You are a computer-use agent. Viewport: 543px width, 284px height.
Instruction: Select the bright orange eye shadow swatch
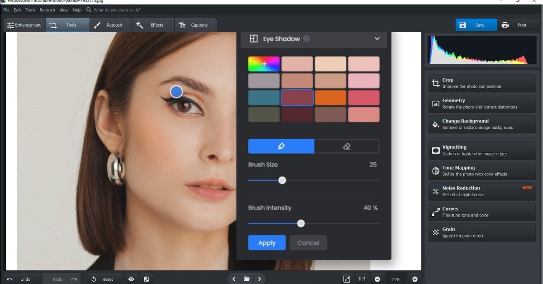[330, 98]
